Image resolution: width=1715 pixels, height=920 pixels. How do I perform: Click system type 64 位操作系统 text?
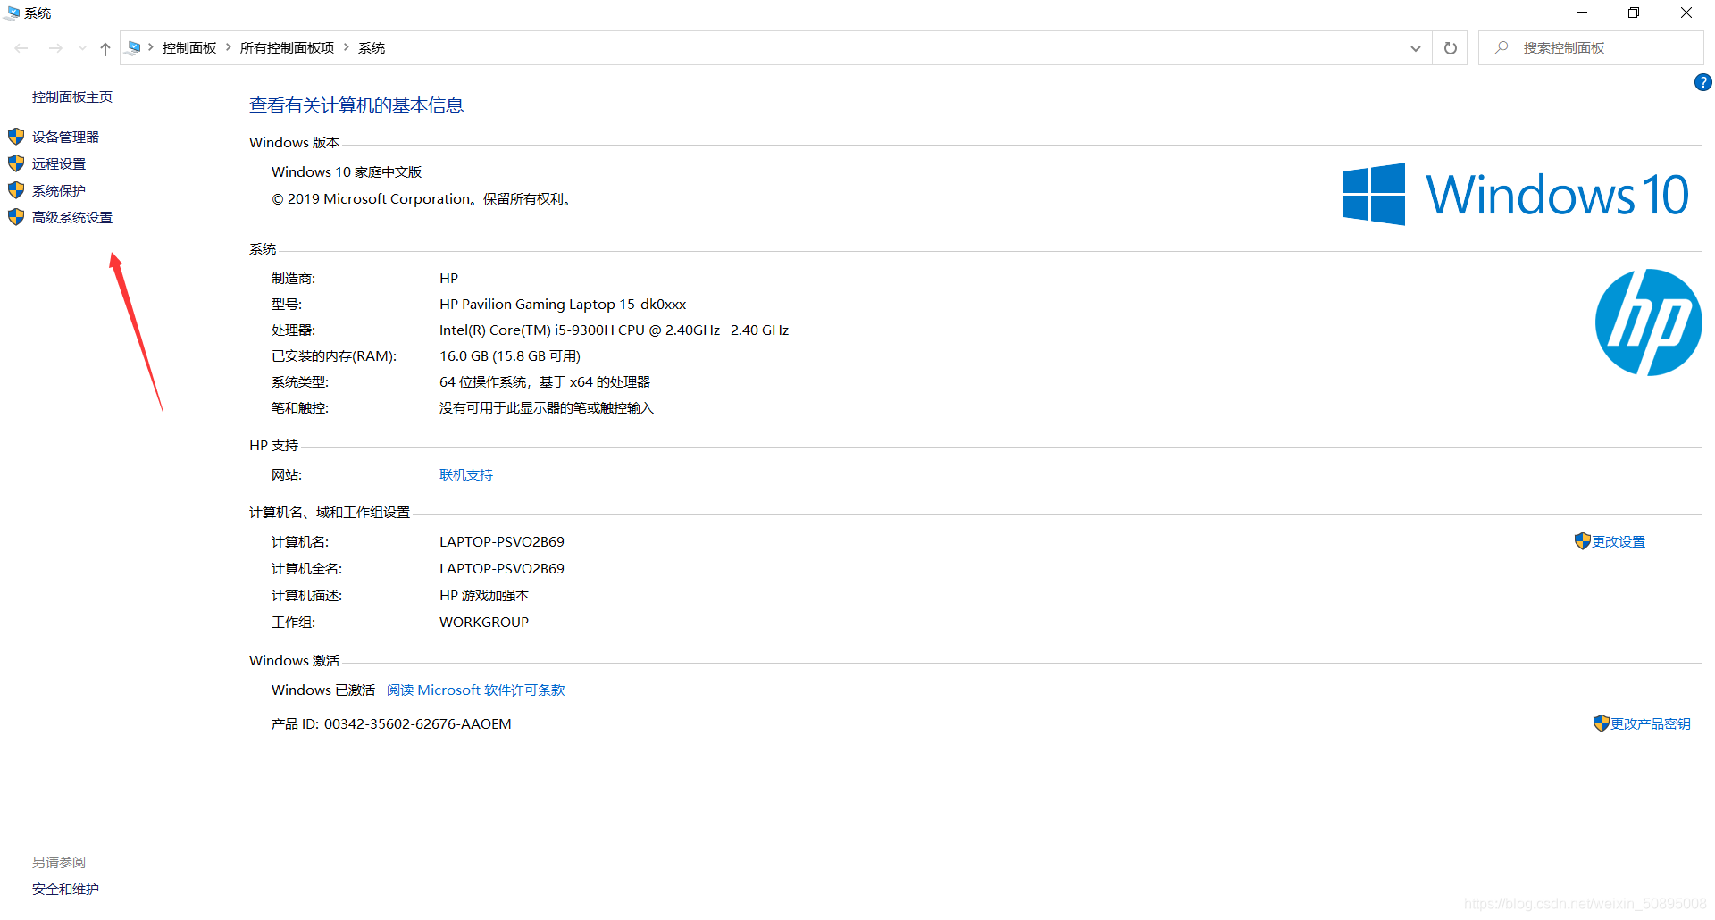click(x=545, y=382)
